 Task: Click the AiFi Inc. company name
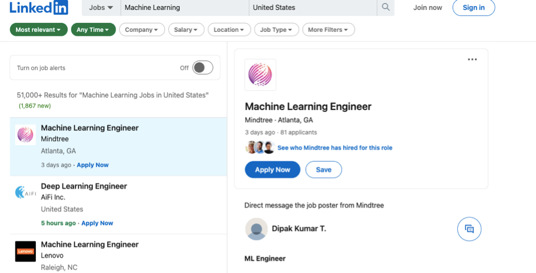point(53,197)
